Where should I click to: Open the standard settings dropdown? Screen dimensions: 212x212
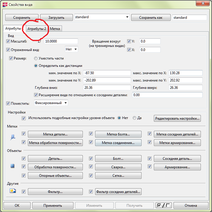[127, 17]
